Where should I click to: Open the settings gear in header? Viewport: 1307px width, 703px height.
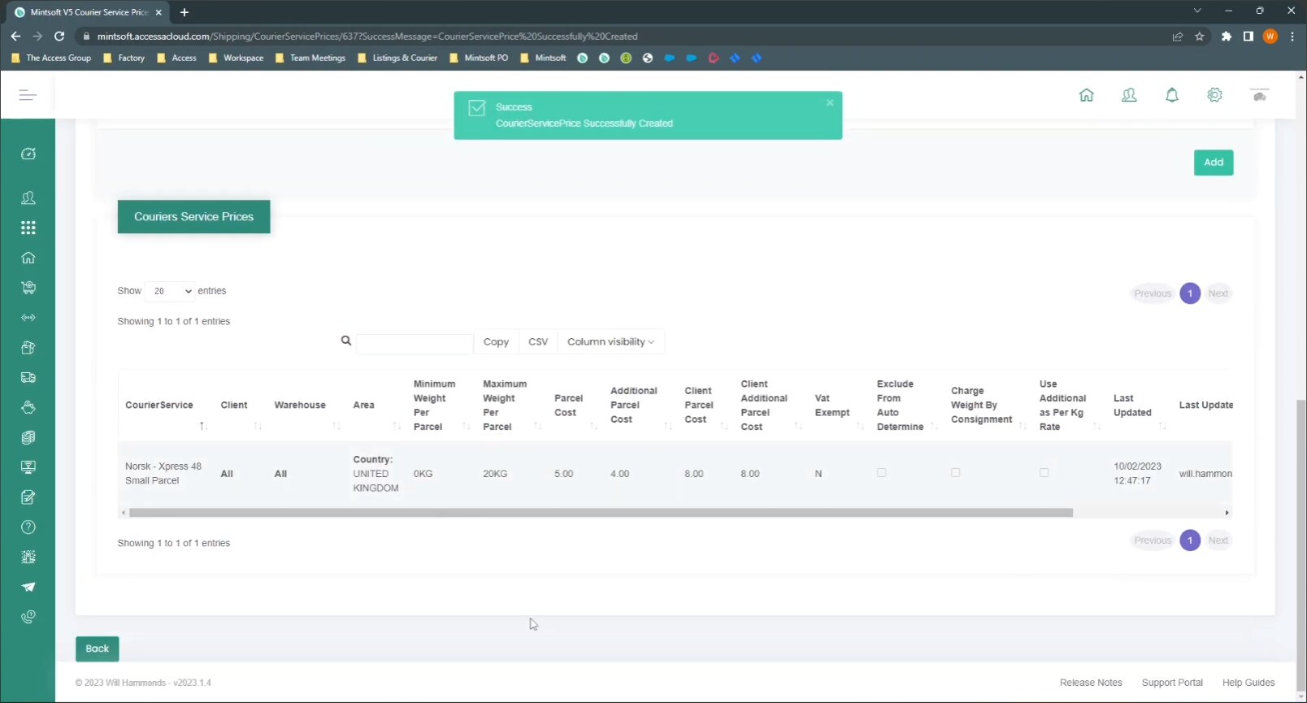click(1214, 95)
